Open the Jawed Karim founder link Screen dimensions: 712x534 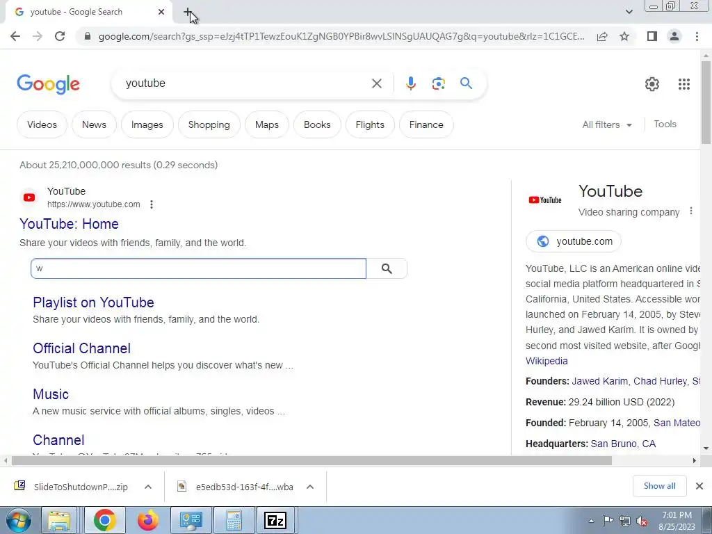point(599,382)
